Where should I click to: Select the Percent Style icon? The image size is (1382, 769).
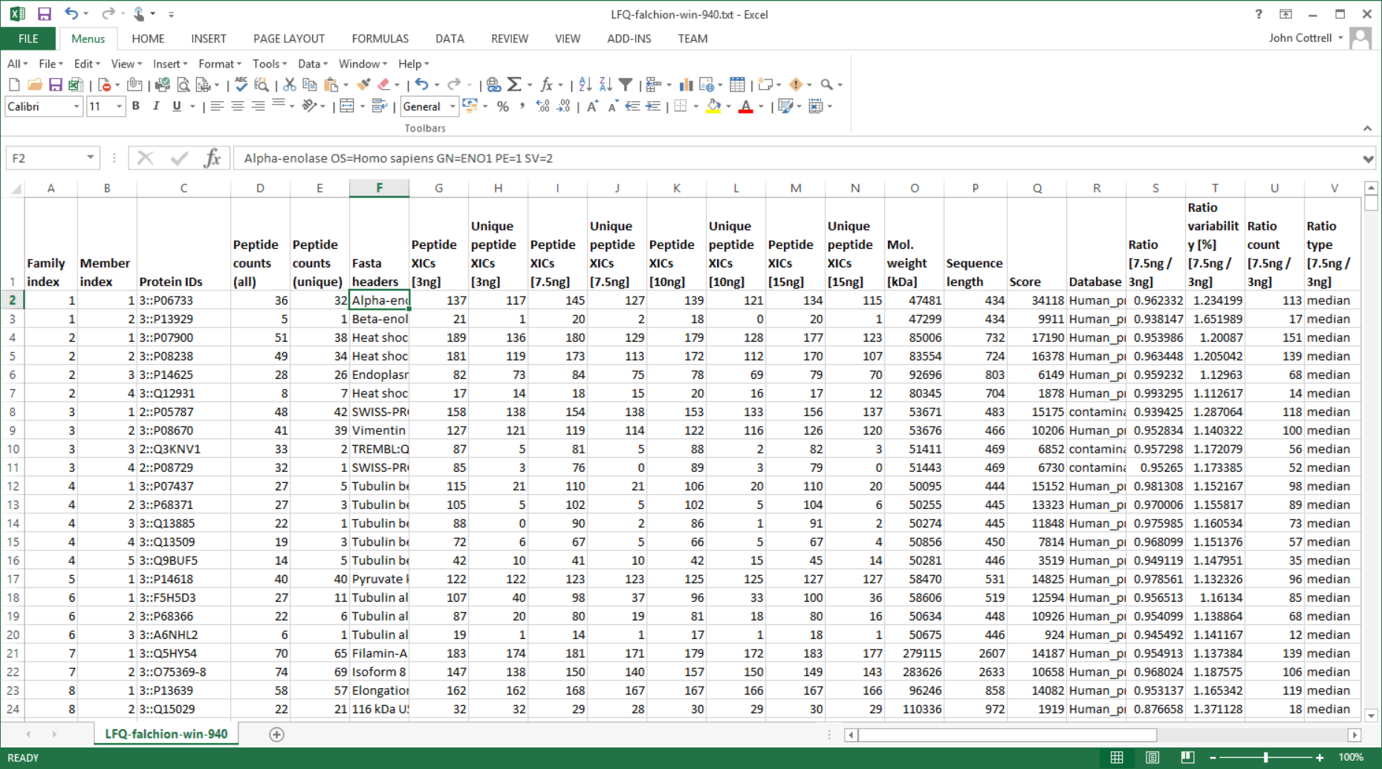tap(503, 106)
